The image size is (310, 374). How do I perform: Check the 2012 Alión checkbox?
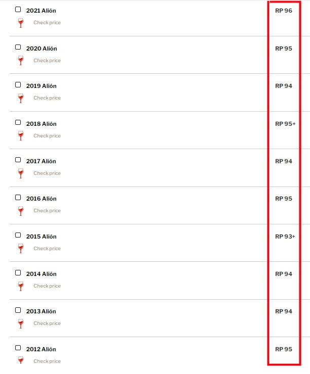pyautogui.click(x=18, y=348)
